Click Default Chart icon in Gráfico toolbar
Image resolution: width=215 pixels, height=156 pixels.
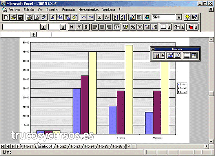click(x=170, y=56)
